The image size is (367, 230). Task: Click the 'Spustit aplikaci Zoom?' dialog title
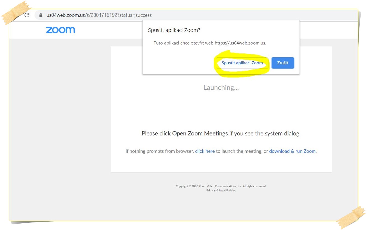click(174, 30)
